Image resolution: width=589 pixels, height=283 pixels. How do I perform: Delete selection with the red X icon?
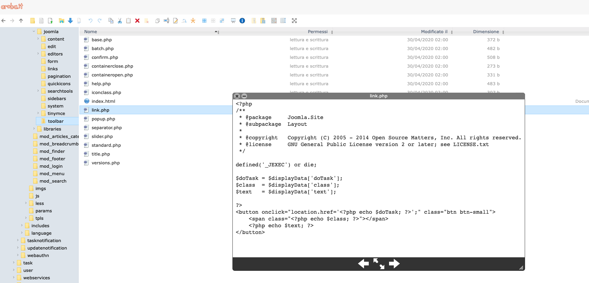coord(137,21)
